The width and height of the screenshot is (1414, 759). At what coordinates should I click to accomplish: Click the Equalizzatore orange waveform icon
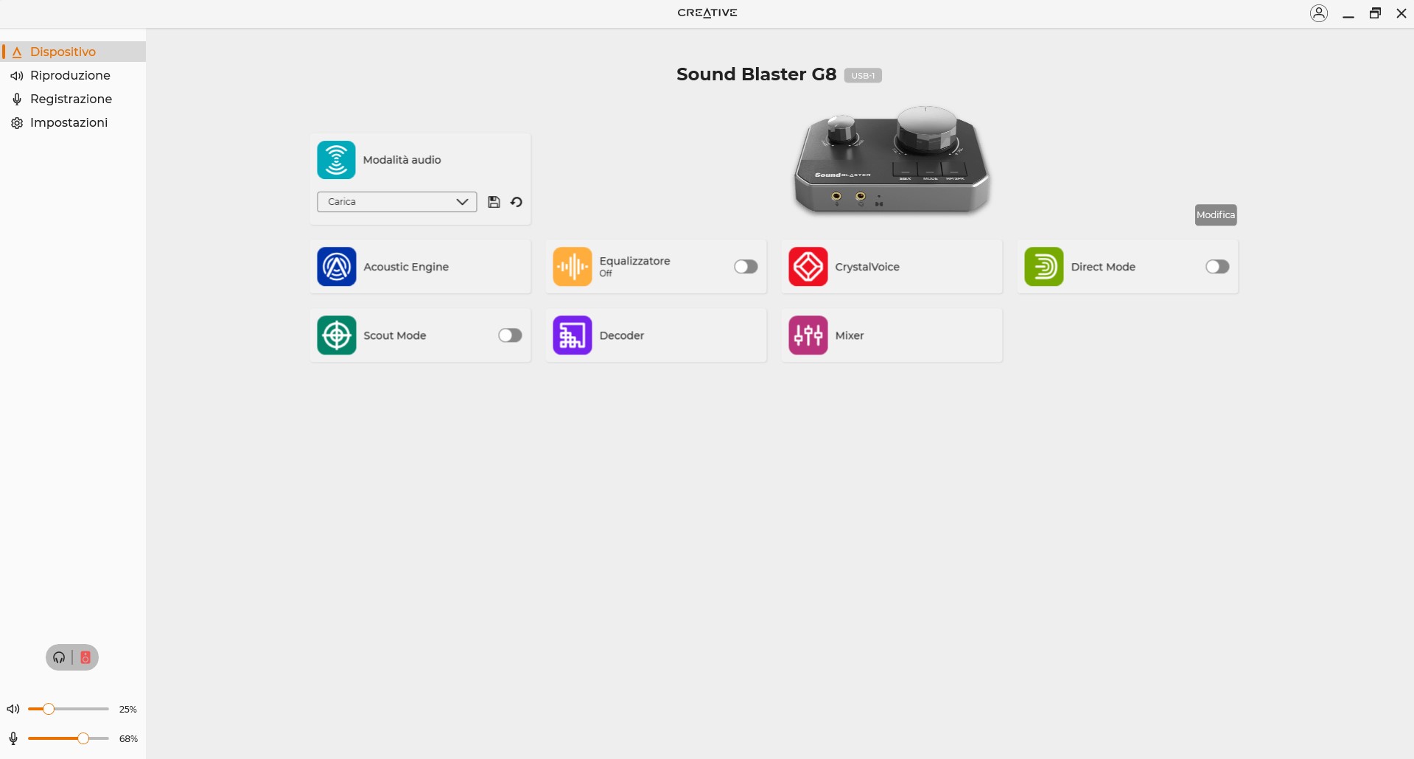[573, 267]
